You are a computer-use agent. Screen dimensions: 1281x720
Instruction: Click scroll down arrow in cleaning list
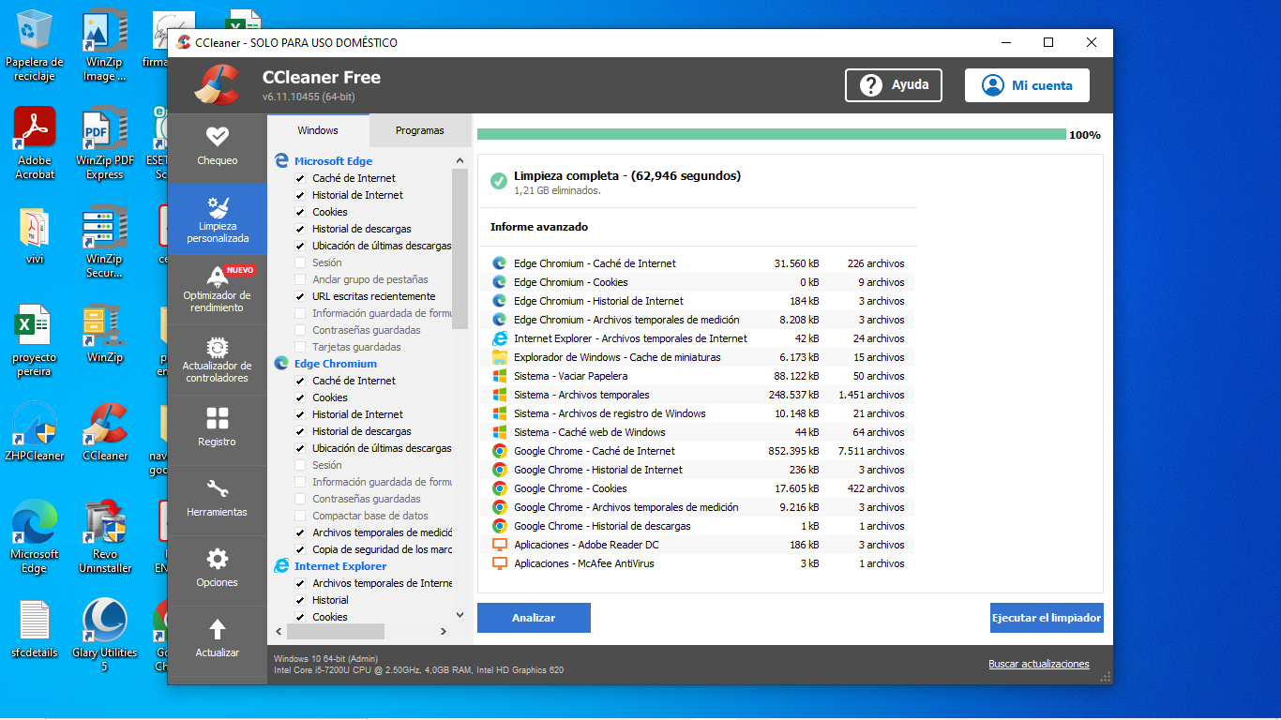460,615
